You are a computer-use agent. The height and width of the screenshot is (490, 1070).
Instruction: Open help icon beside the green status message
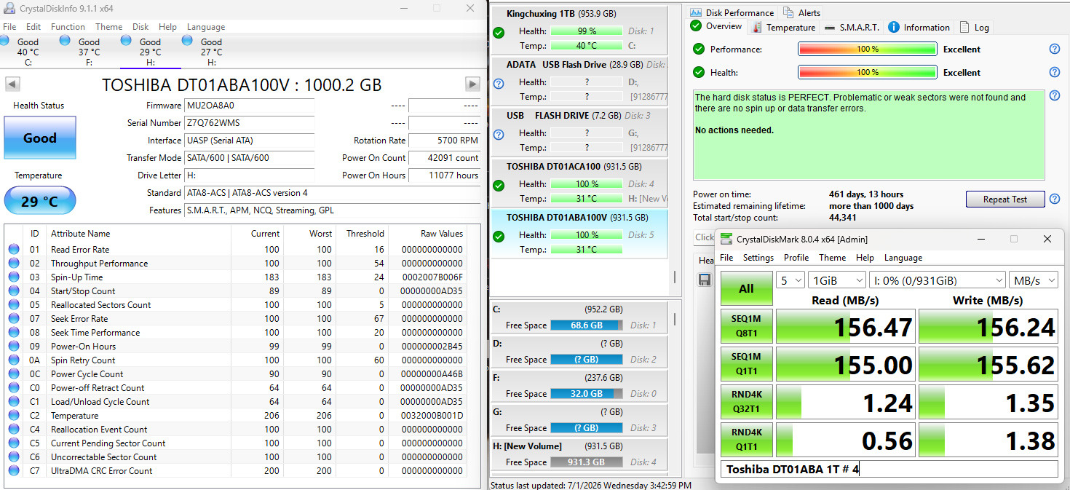click(x=1054, y=95)
